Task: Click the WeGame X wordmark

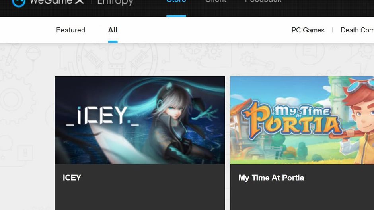Action: pos(57,2)
